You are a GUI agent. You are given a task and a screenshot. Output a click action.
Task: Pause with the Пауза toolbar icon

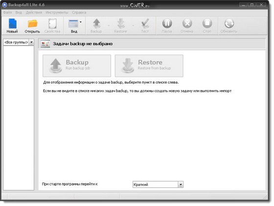click(167, 23)
